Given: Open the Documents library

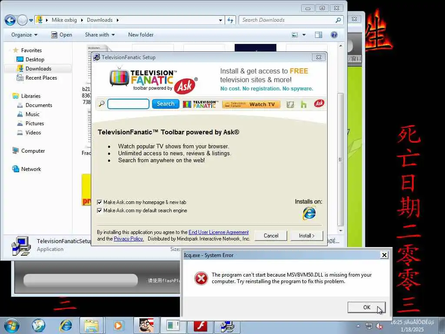Looking at the screenshot, I should [x=39, y=105].
